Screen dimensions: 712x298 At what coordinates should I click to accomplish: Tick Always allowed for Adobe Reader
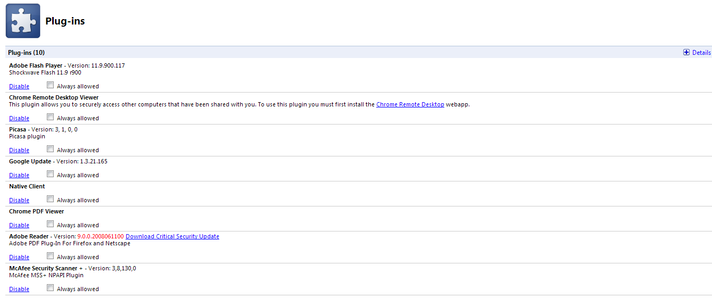(x=50, y=256)
